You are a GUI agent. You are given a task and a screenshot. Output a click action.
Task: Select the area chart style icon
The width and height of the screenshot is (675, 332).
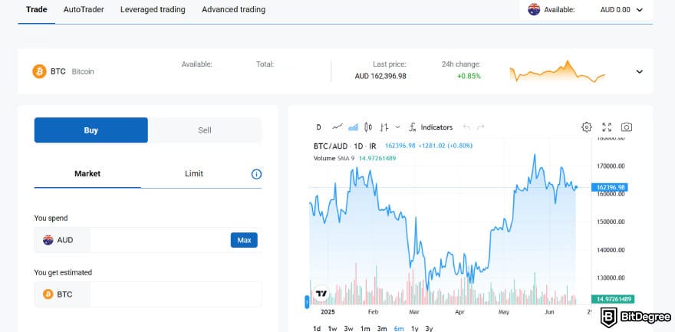tap(353, 127)
